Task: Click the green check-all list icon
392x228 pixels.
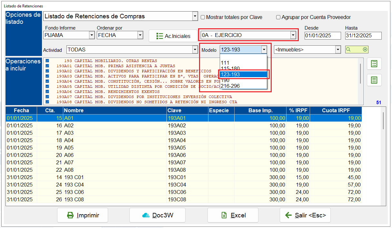Action: coord(374,64)
